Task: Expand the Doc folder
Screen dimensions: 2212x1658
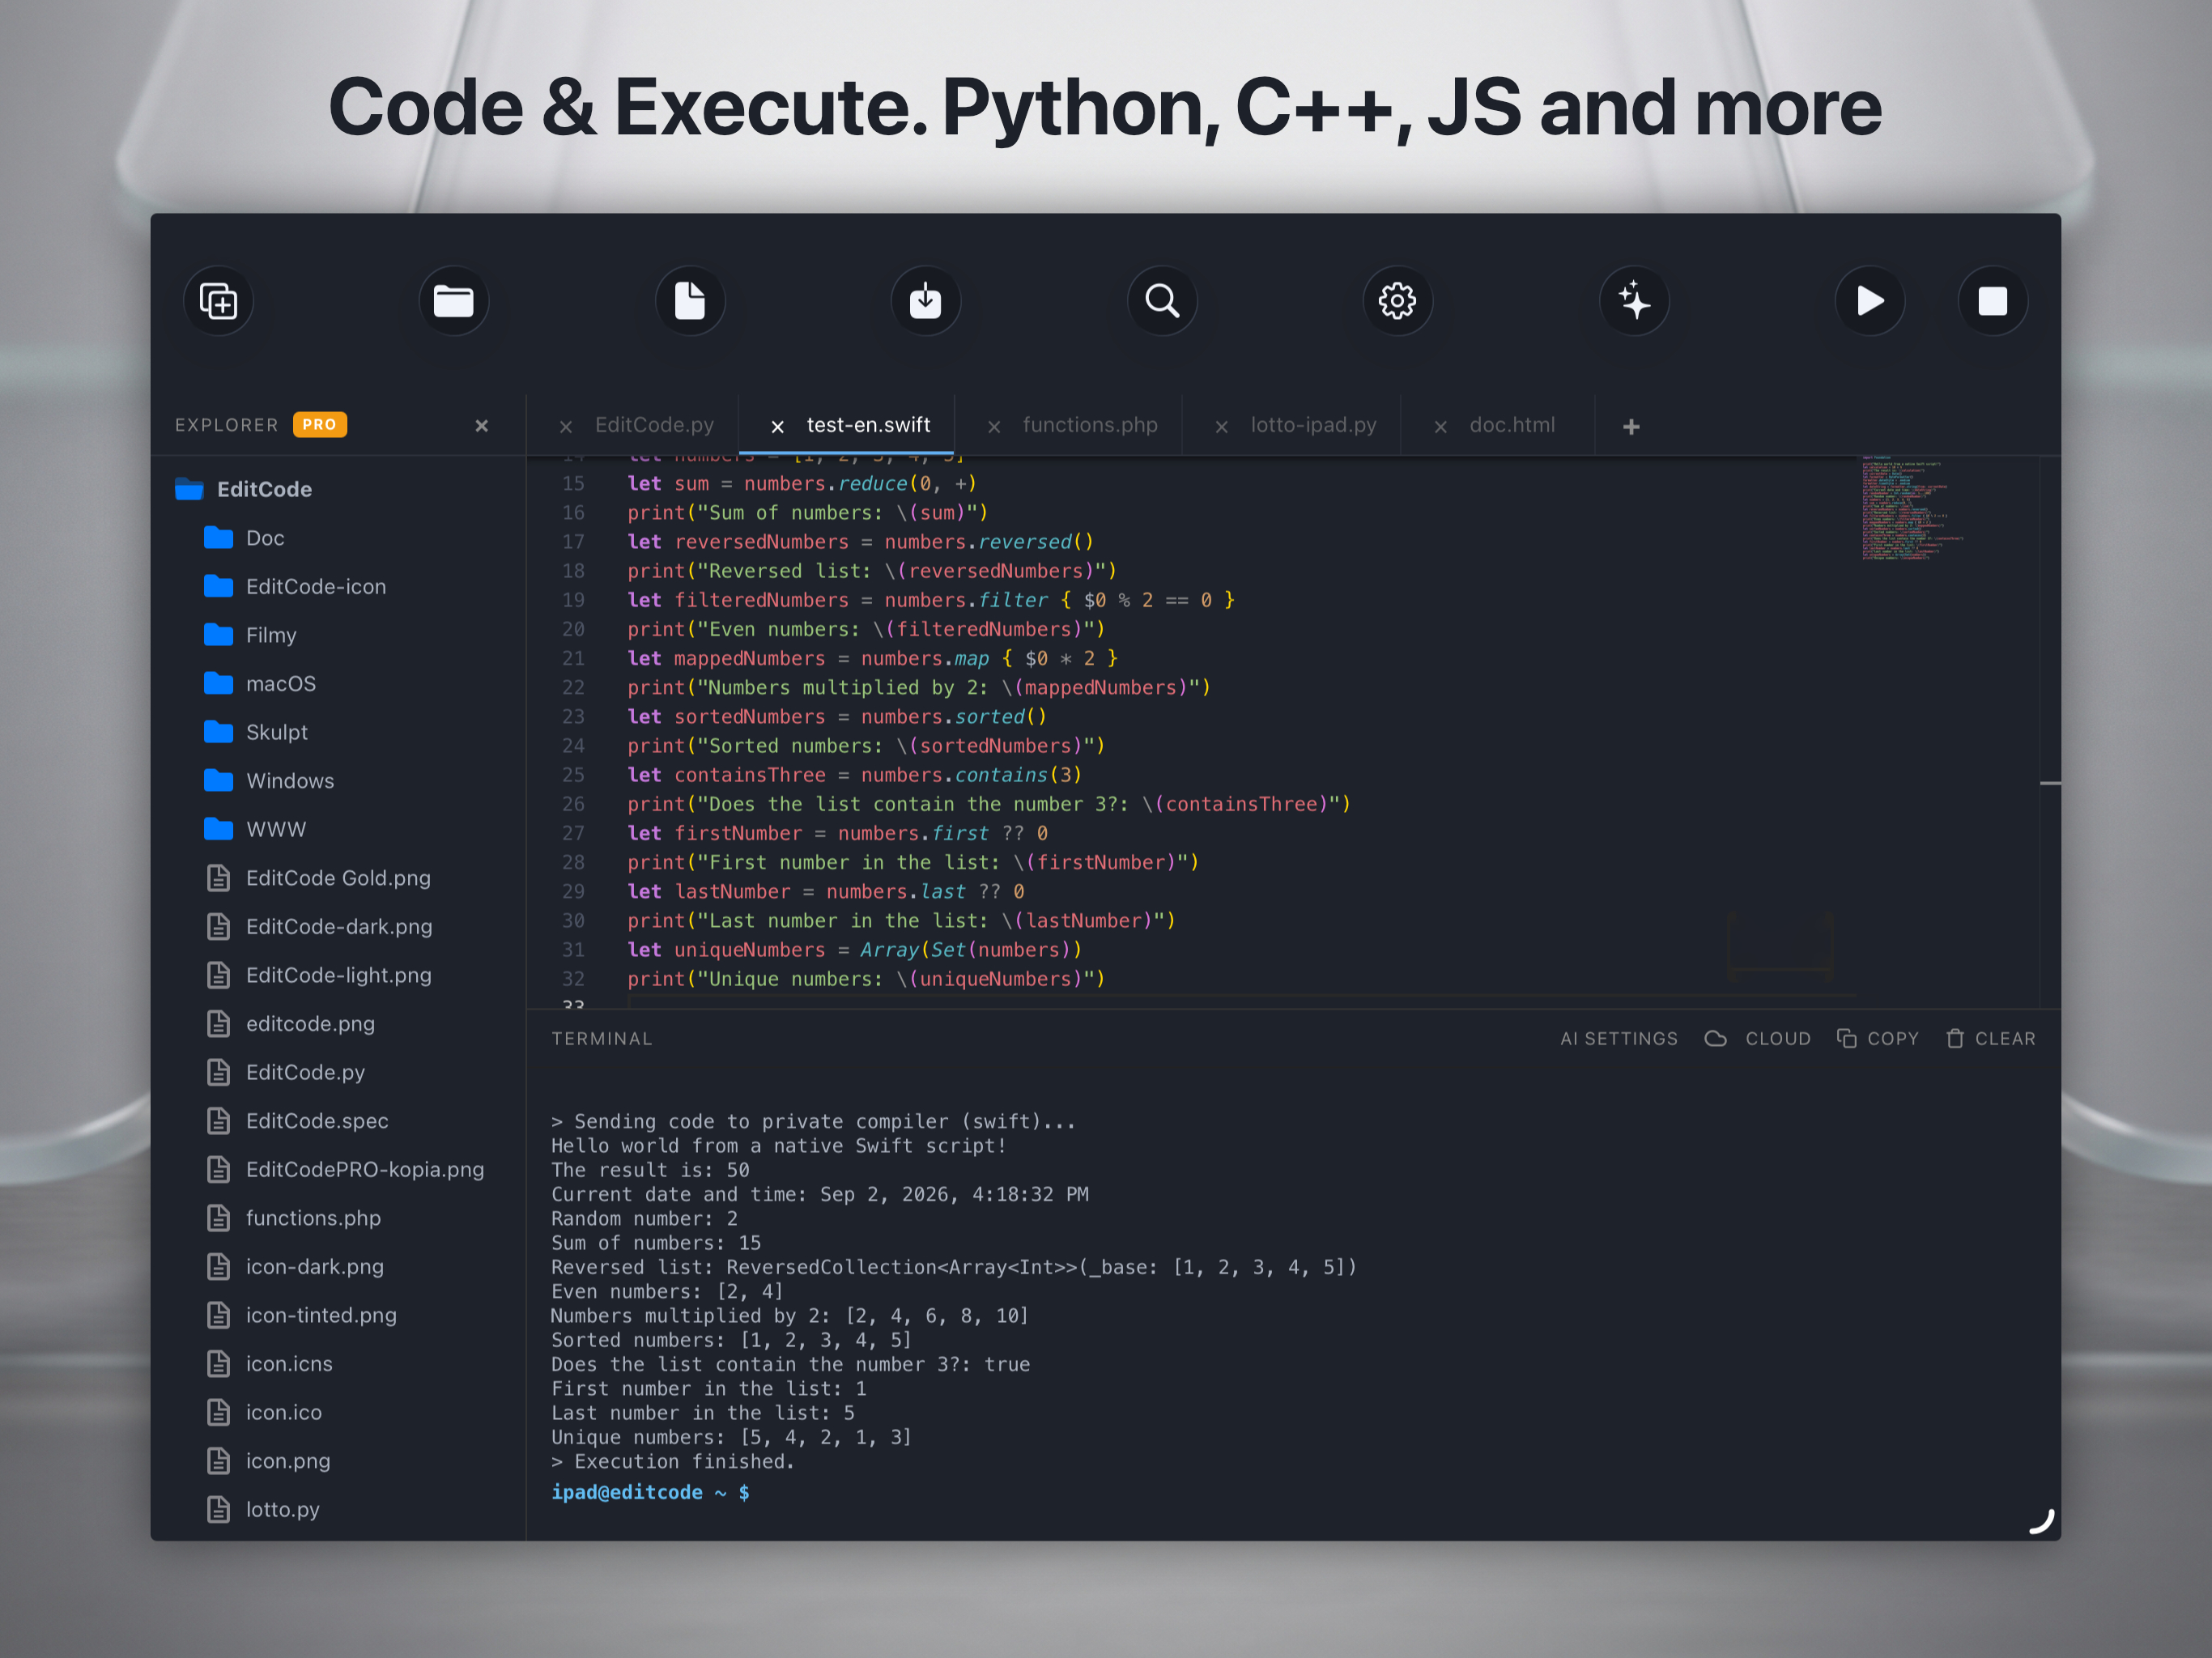Action: (x=265, y=538)
